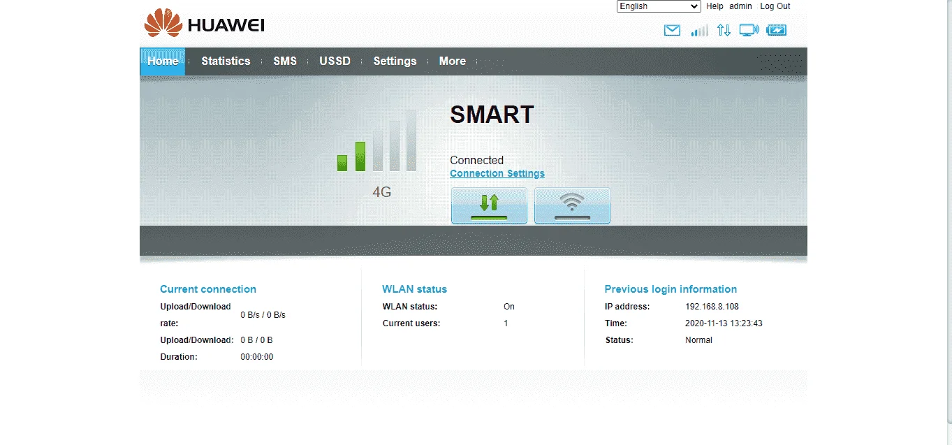The height and width of the screenshot is (445, 952).
Task: Open the SMS tab
Action: [x=285, y=61]
